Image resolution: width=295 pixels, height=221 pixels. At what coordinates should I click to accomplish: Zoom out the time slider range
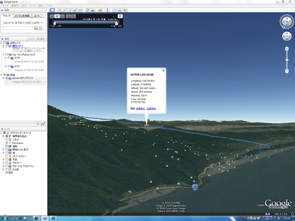[68, 16]
